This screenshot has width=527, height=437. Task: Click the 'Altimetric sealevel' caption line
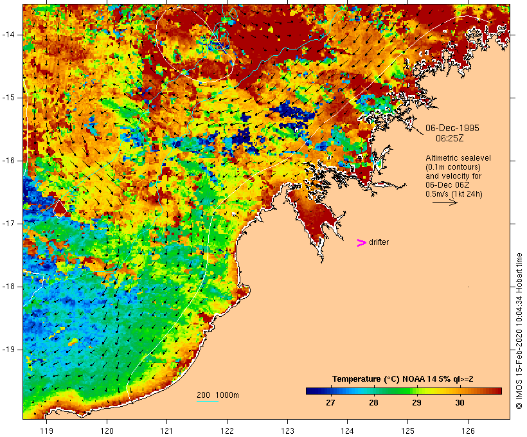tap(458, 158)
